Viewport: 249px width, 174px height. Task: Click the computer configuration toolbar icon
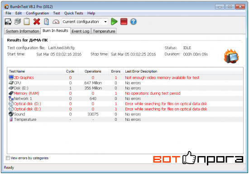pos(18,22)
